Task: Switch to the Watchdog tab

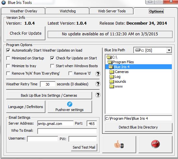Action: [68, 11]
